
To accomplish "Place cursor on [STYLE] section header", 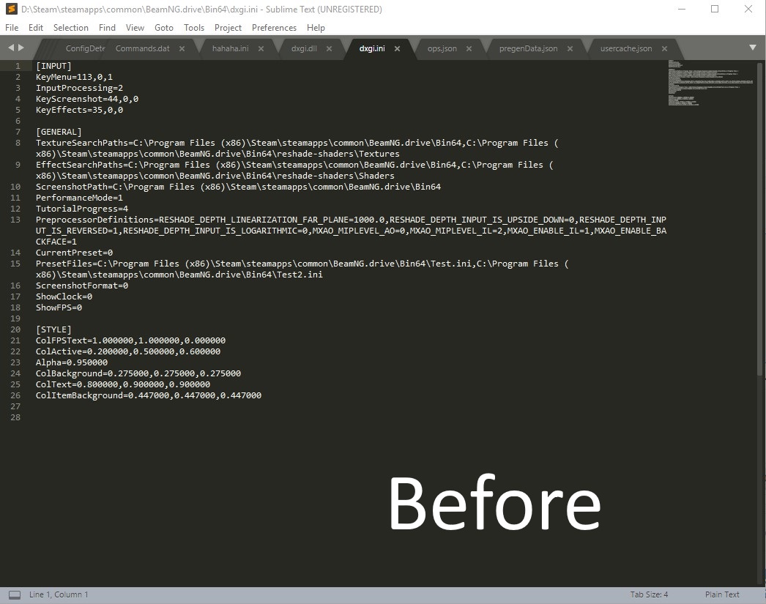I will click(x=53, y=329).
